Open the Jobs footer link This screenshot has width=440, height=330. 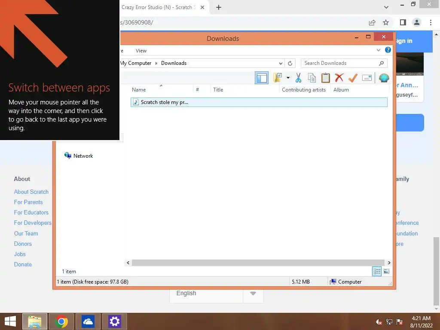pos(20,254)
